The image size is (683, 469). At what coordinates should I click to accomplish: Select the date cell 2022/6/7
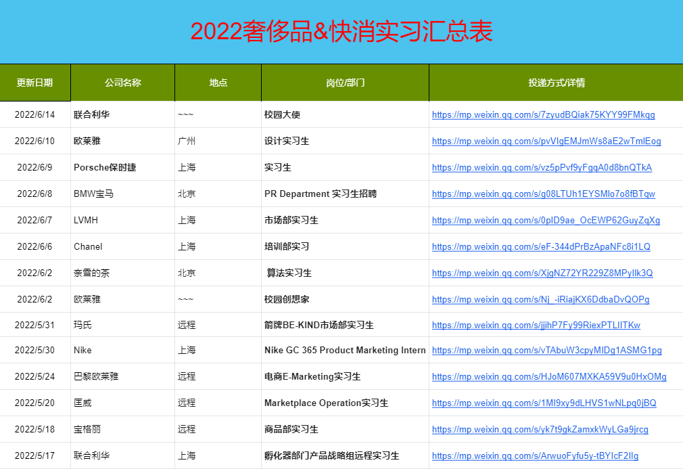35,220
